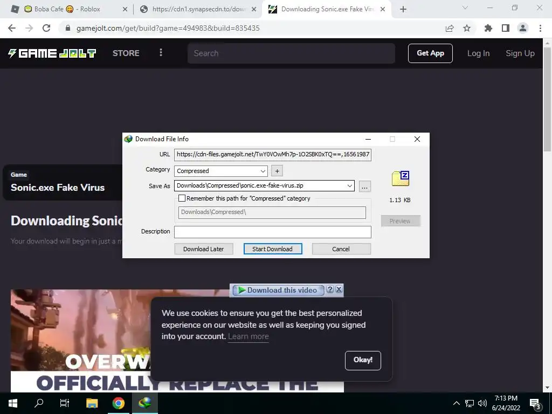Open the notification center icon
This screenshot has width=552, height=414.
click(535, 404)
